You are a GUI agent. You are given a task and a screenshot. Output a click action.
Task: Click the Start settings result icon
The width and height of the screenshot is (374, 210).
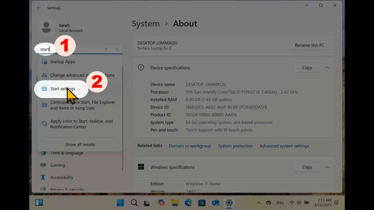click(x=44, y=89)
